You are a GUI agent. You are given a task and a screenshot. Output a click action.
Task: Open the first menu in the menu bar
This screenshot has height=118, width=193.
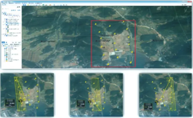[5, 3]
